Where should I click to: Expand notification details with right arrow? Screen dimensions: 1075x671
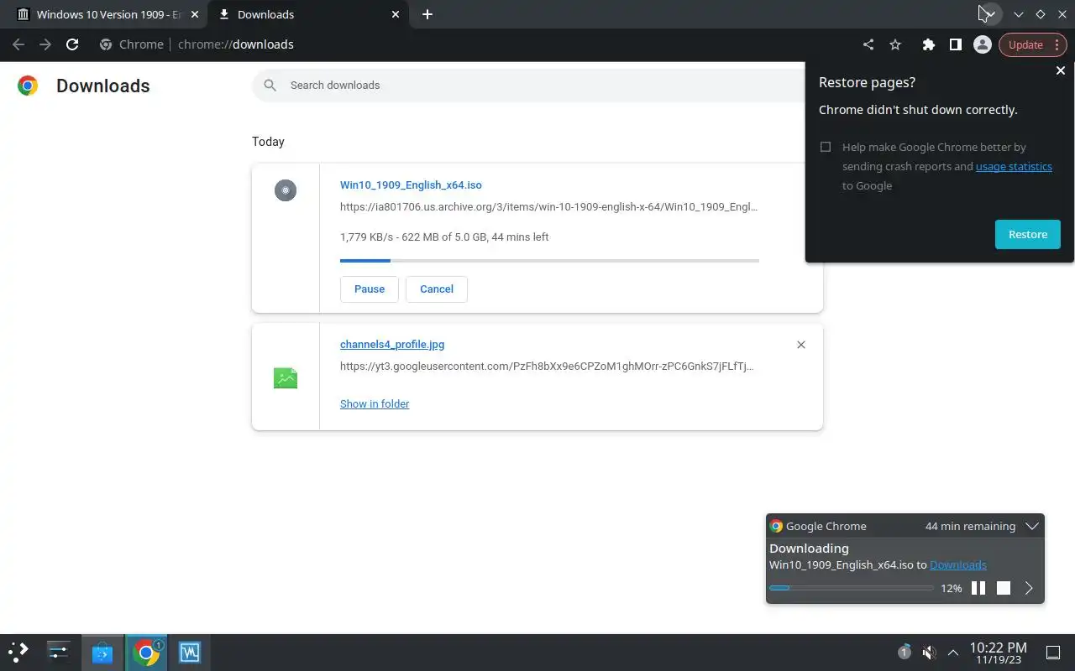pyautogui.click(x=1029, y=588)
